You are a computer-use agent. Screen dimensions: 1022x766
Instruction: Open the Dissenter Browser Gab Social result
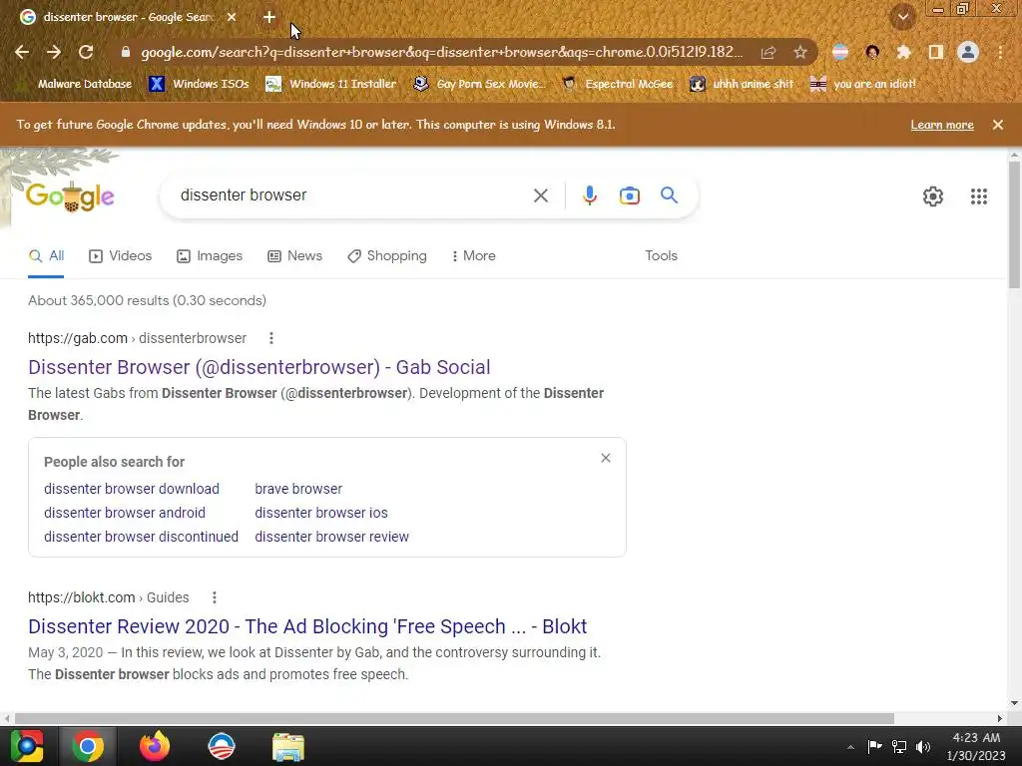258,367
